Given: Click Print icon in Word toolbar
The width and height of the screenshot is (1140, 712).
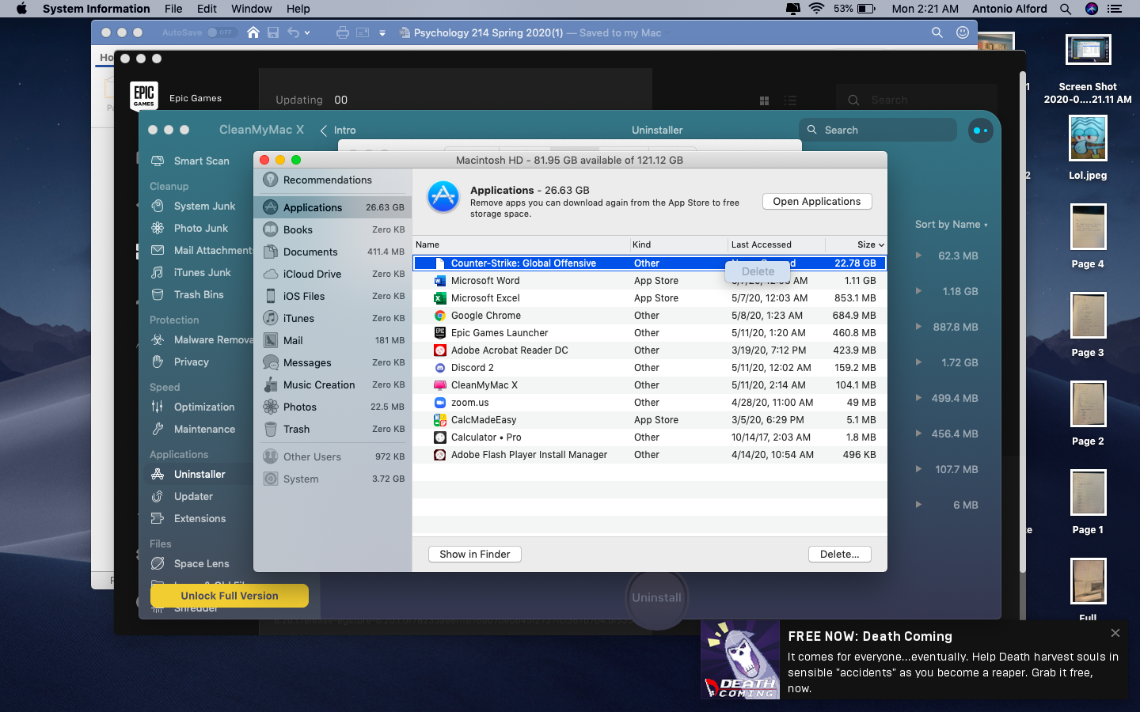Looking at the screenshot, I should (x=342, y=32).
